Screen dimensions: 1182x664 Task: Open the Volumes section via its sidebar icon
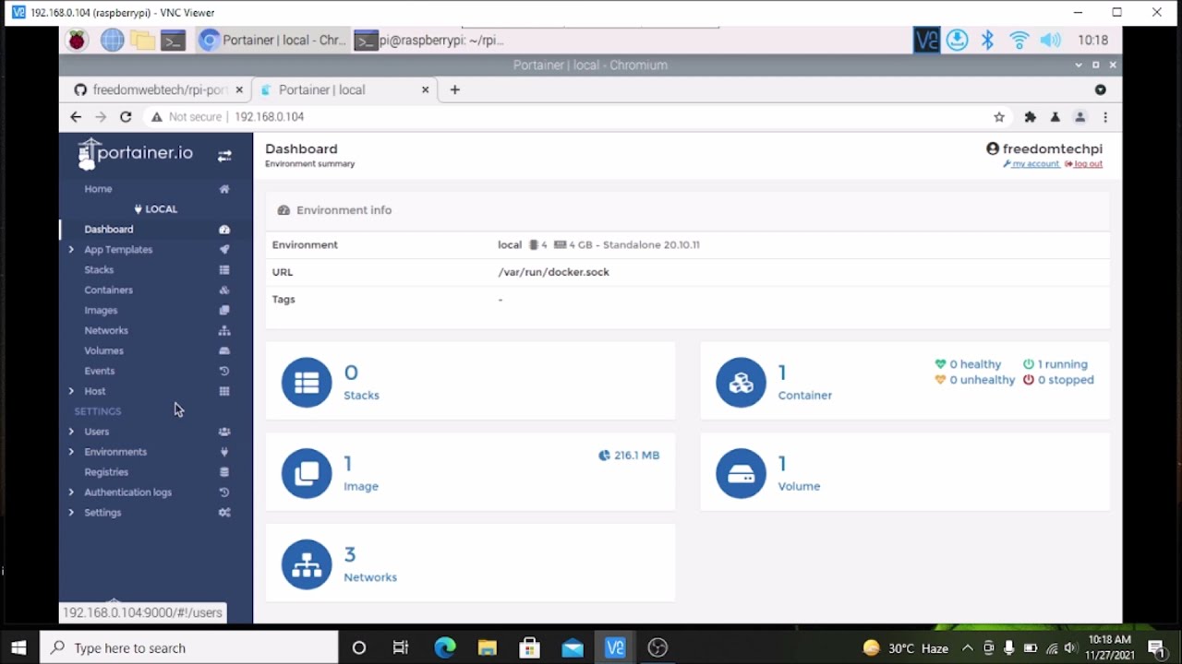click(x=224, y=351)
